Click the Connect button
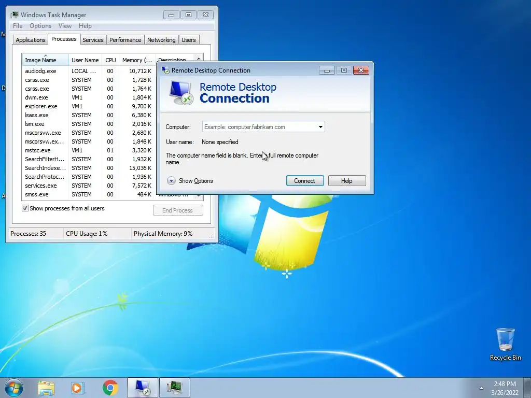 point(305,181)
